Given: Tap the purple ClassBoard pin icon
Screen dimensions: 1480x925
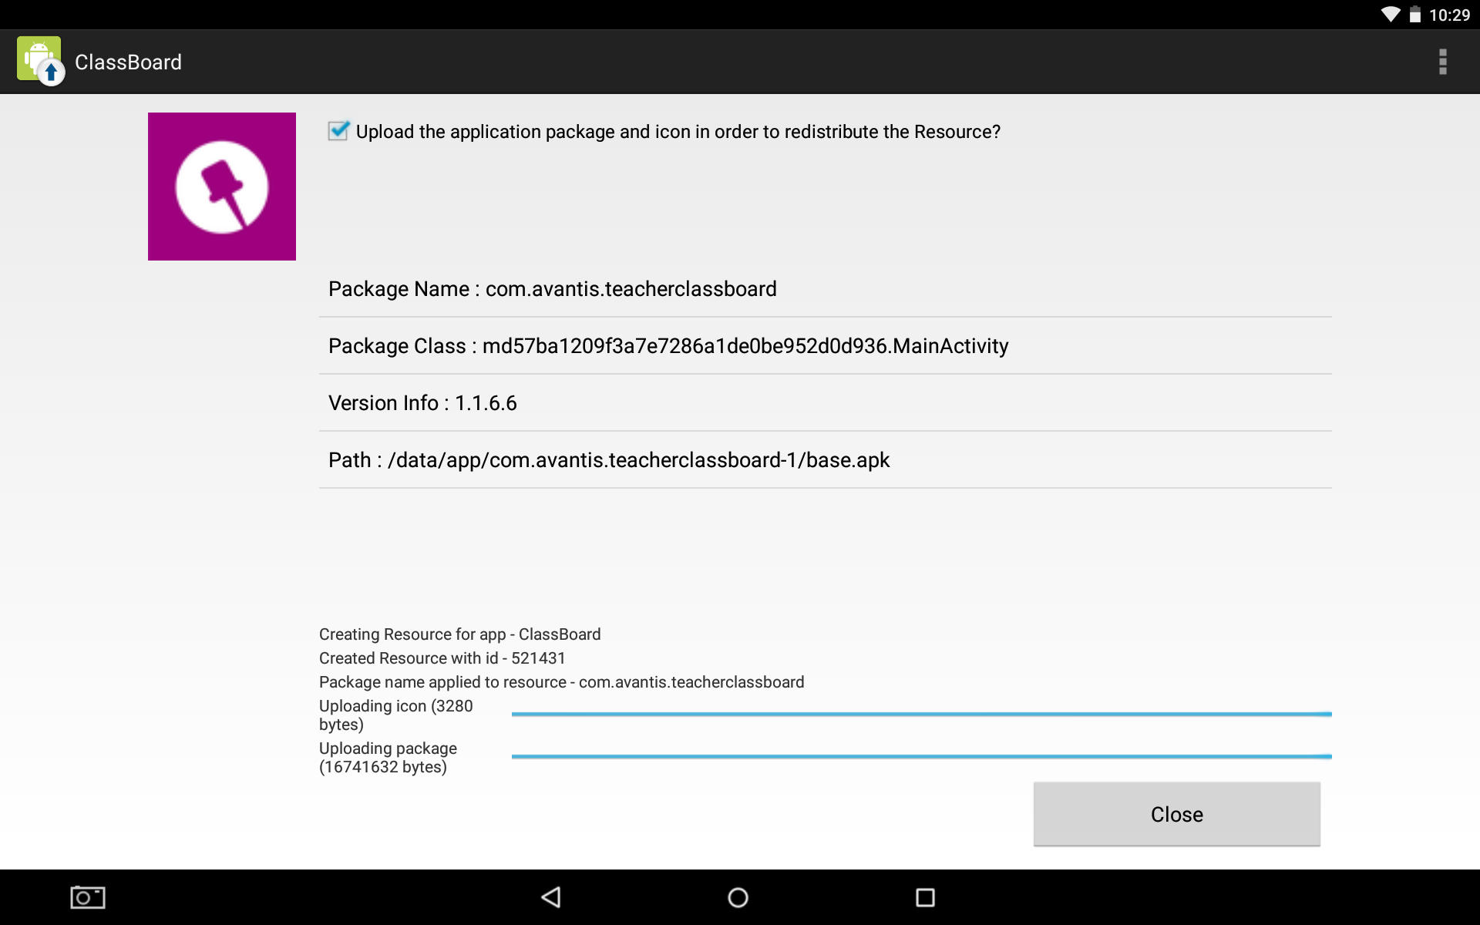Looking at the screenshot, I should coord(222,187).
